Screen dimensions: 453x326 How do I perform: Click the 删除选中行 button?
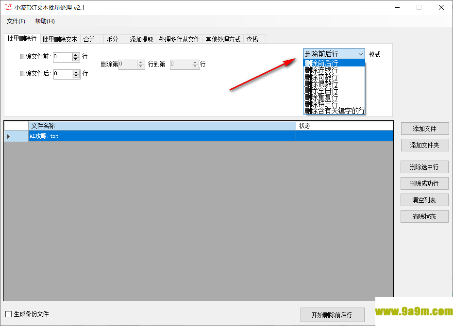click(x=424, y=167)
